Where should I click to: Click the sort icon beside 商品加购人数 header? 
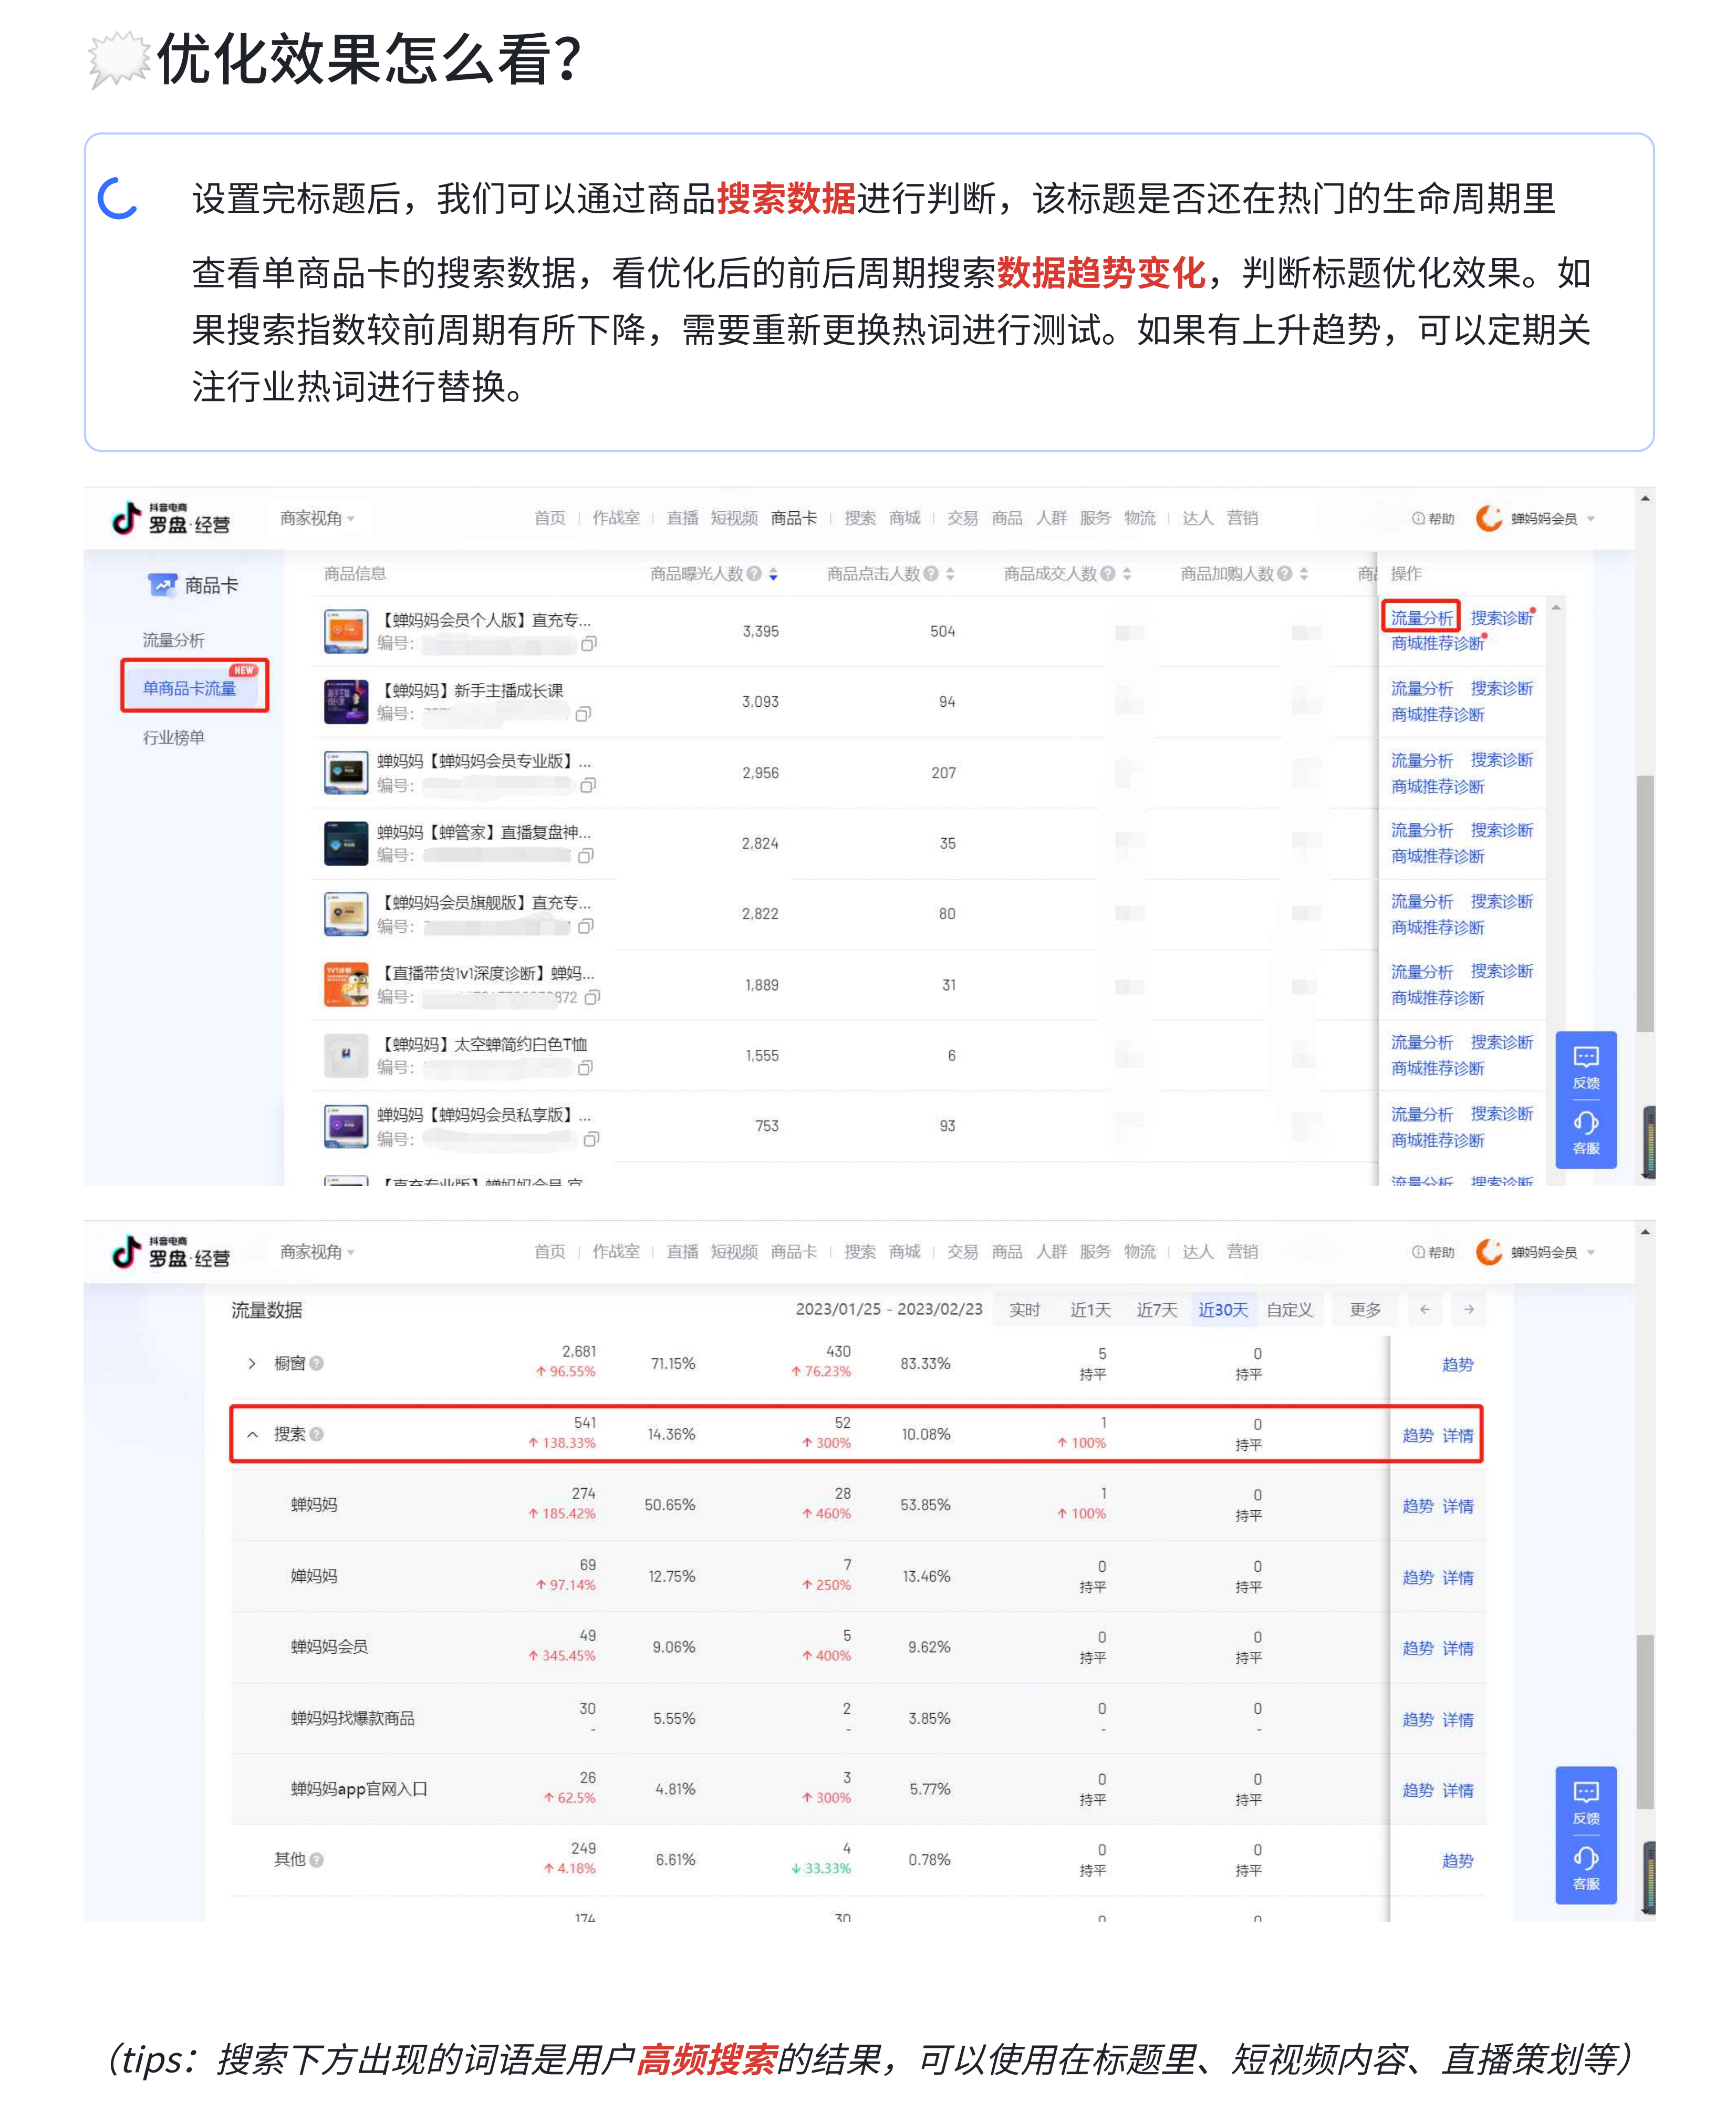[x=1304, y=574]
